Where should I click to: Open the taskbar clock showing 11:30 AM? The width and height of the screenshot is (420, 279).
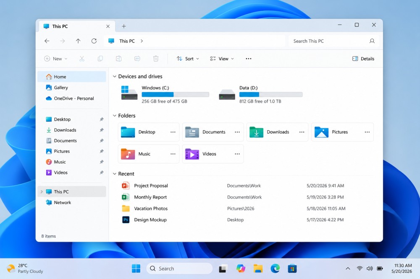click(x=402, y=269)
